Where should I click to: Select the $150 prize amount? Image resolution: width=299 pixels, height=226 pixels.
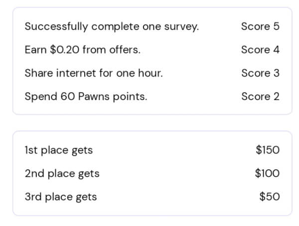pyautogui.click(x=268, y=149)
